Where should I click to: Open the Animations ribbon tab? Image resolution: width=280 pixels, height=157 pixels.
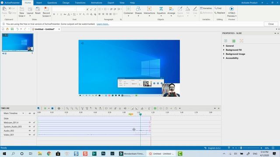(x=96, y=3)
